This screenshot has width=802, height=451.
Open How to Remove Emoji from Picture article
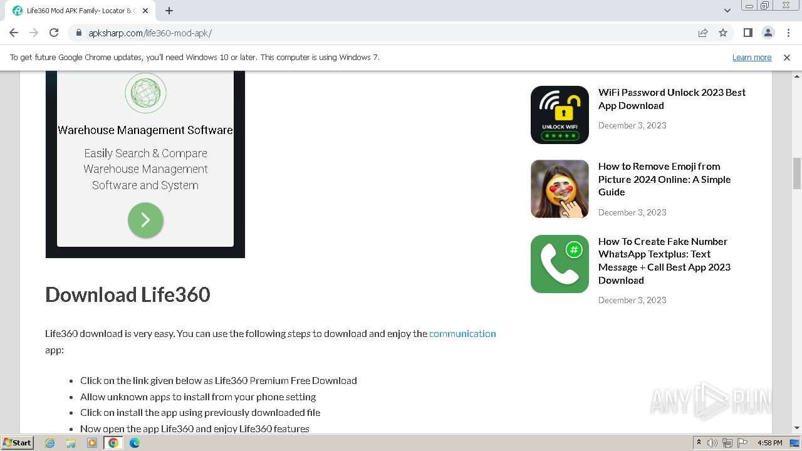(664, 179)
